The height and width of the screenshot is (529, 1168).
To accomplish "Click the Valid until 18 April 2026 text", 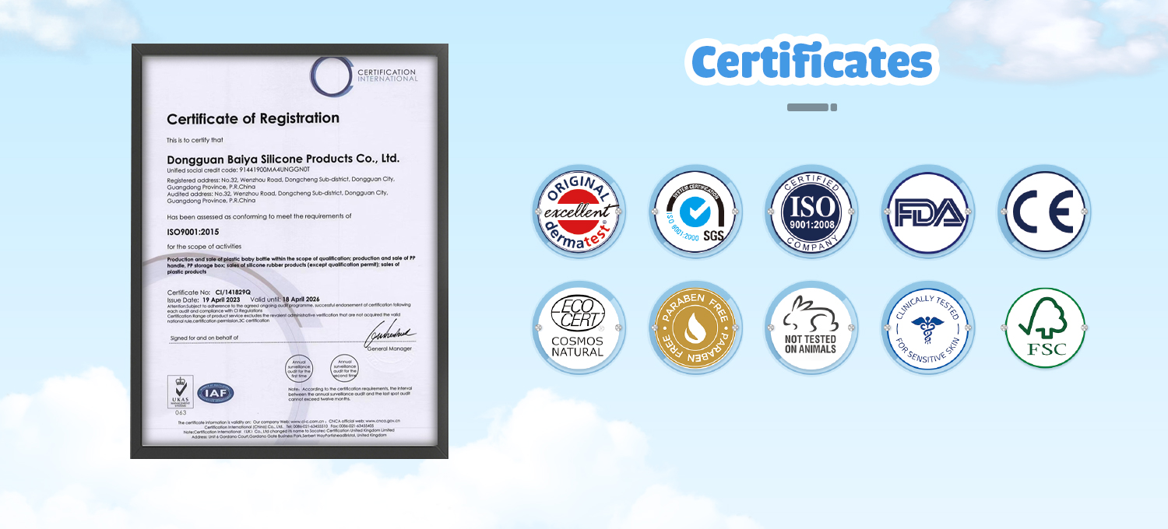I will click(x=285, y=299).
